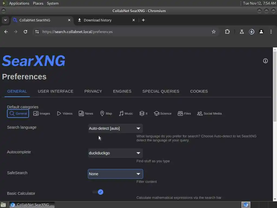277x208 pixels.
Task: Click the SearXNG logo
Action: pyautogui.click(x=34, y=61)
